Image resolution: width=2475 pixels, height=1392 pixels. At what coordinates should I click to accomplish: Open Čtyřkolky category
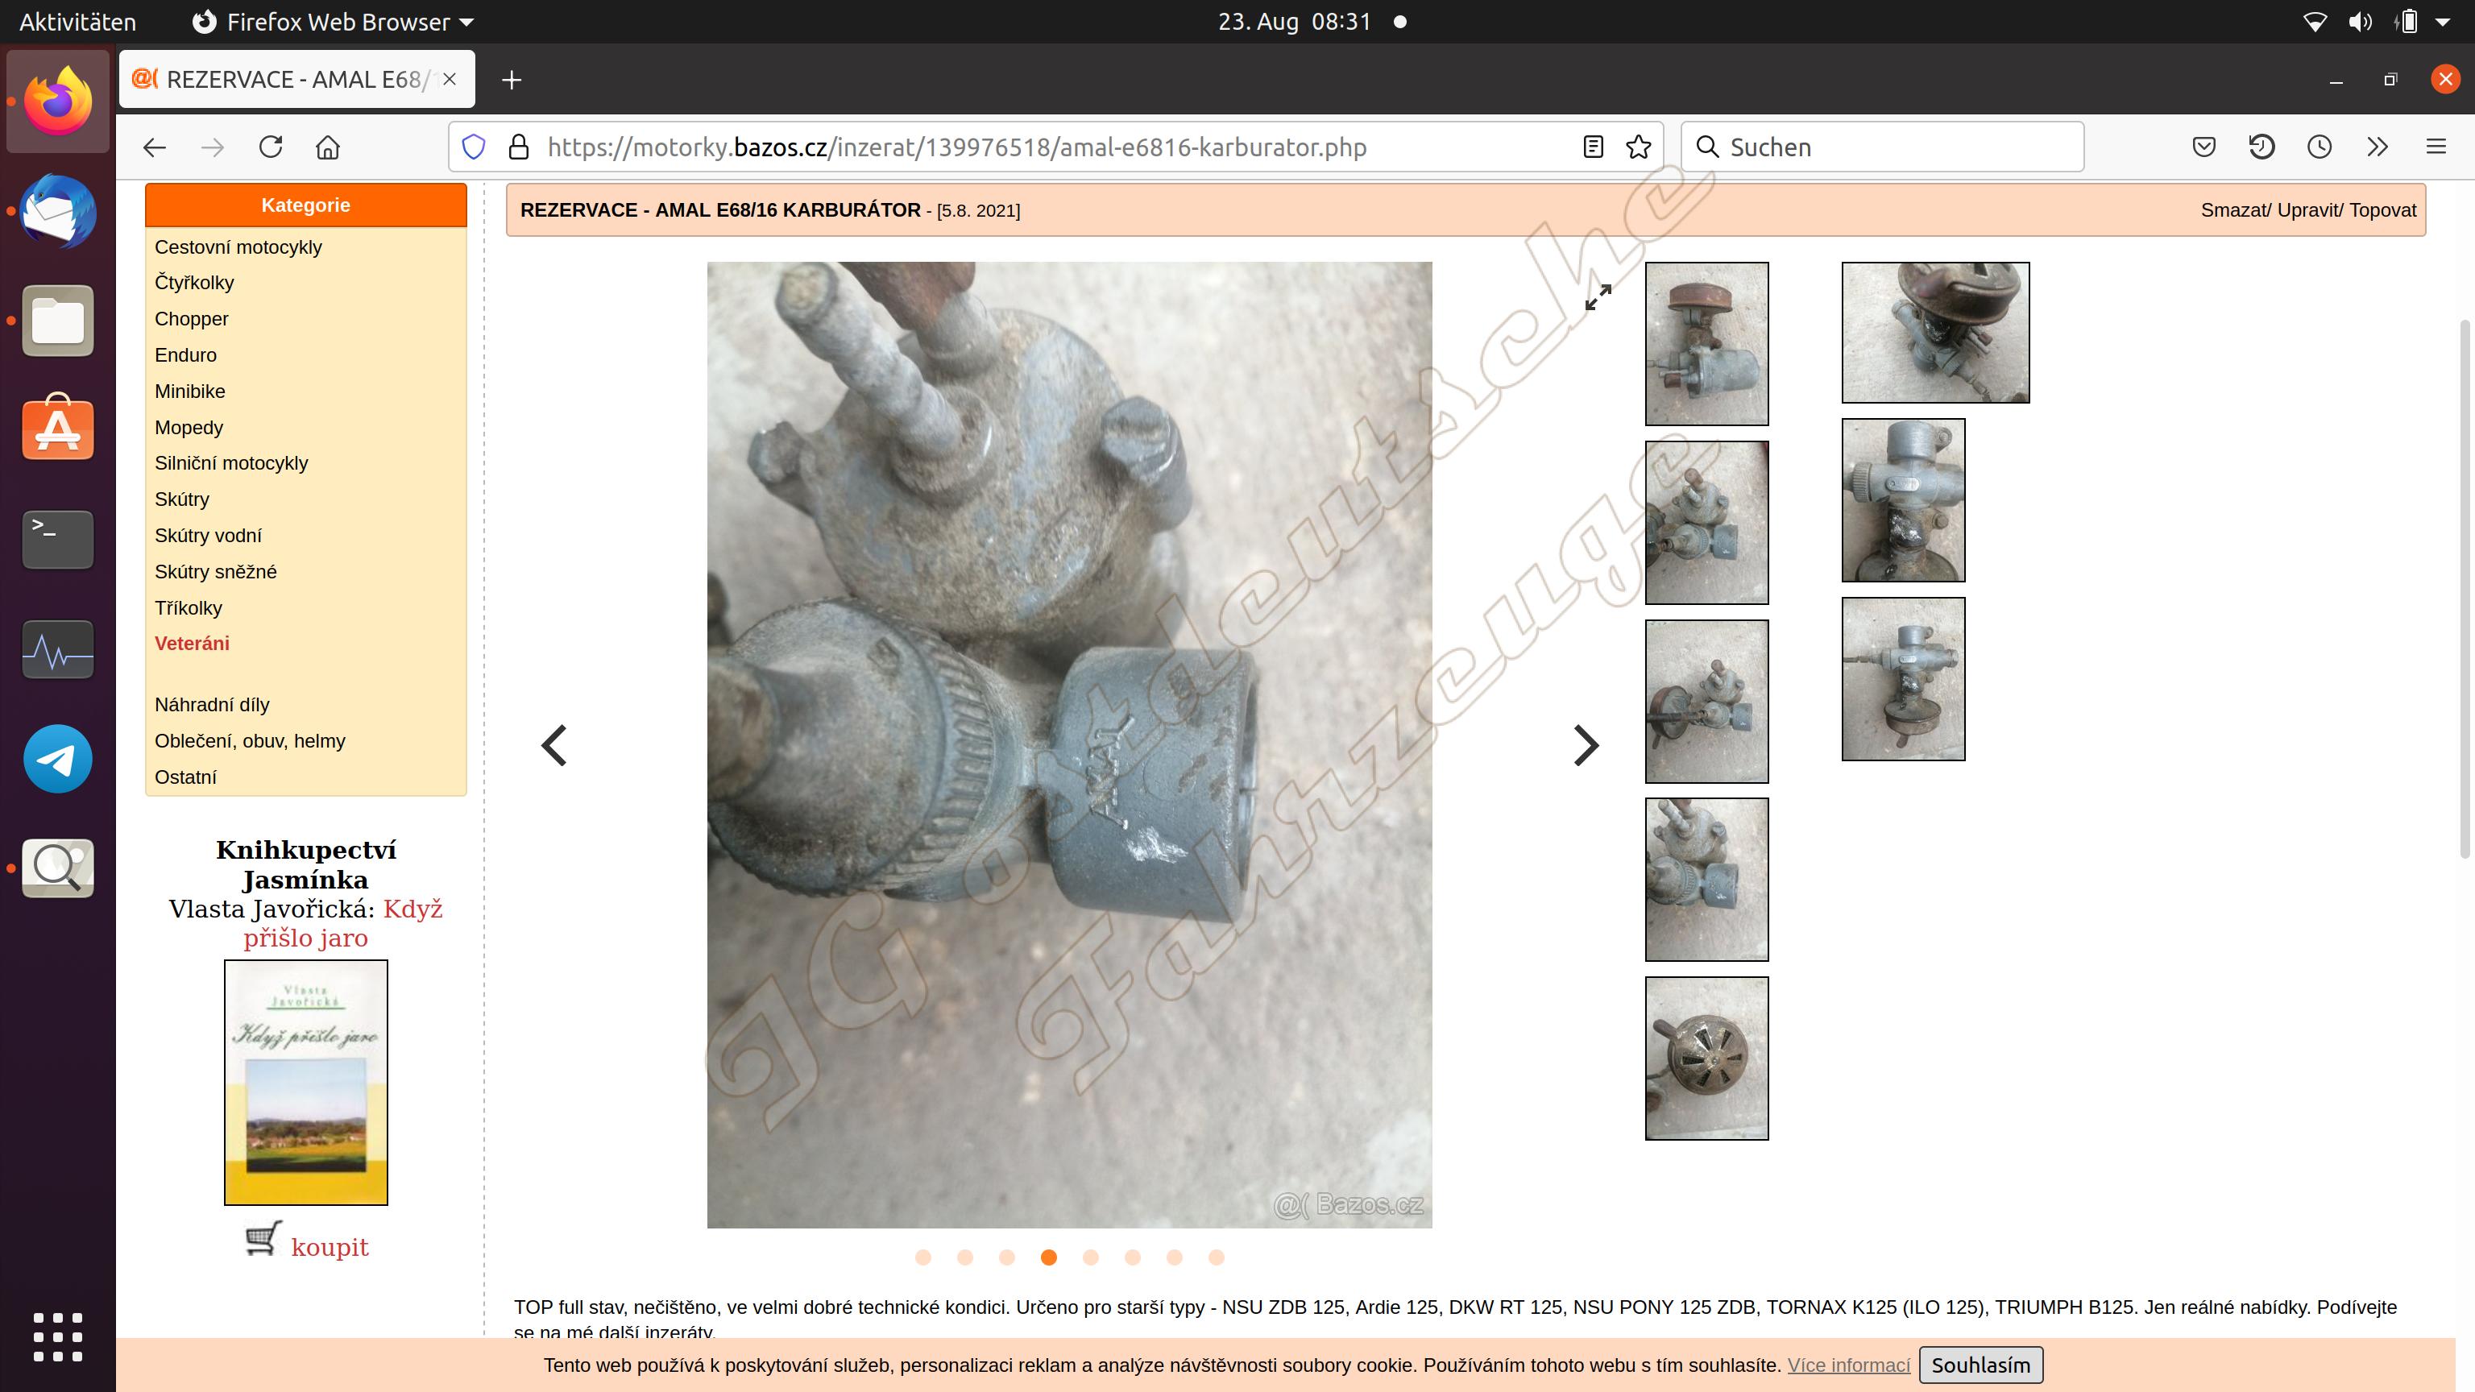click(x=194, y=283)
